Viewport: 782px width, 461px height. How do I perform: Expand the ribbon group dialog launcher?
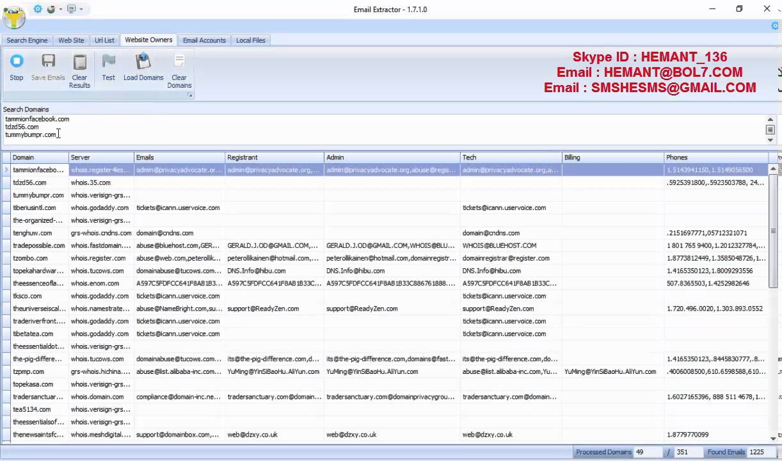point(189,95)
